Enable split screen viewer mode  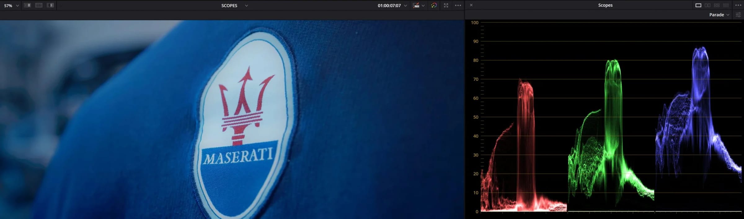(x=39, y=5)
